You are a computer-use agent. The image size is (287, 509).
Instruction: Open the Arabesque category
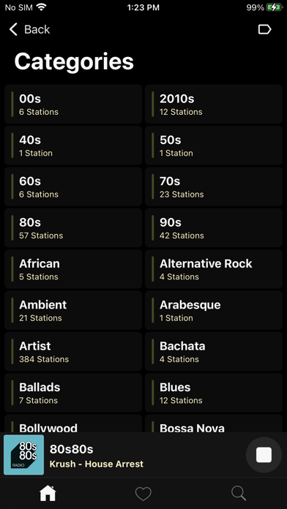pyautogui.click(x=214, y=310)
